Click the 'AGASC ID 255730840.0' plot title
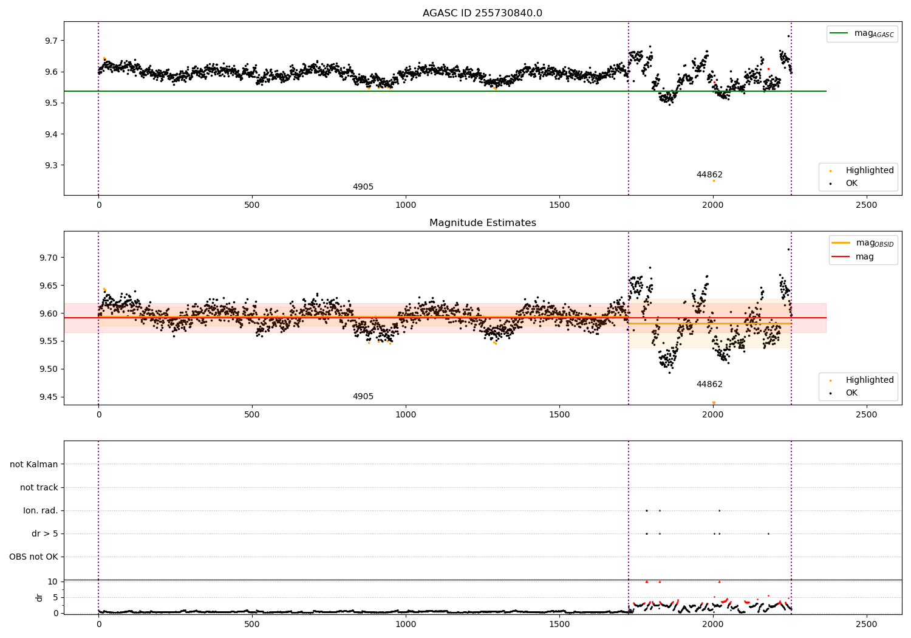Viewport: 911px width, 638px height. coord(482,13)
